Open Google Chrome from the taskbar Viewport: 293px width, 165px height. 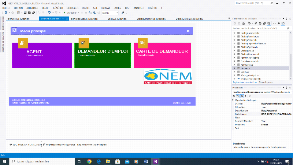(x=89, y=161)
